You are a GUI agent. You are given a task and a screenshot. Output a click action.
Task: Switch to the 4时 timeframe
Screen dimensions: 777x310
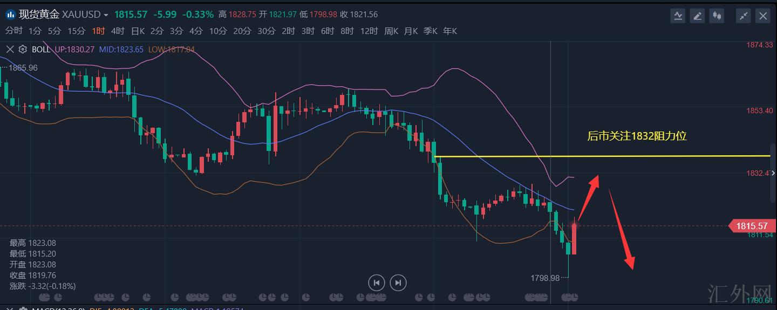pos(117,31)
